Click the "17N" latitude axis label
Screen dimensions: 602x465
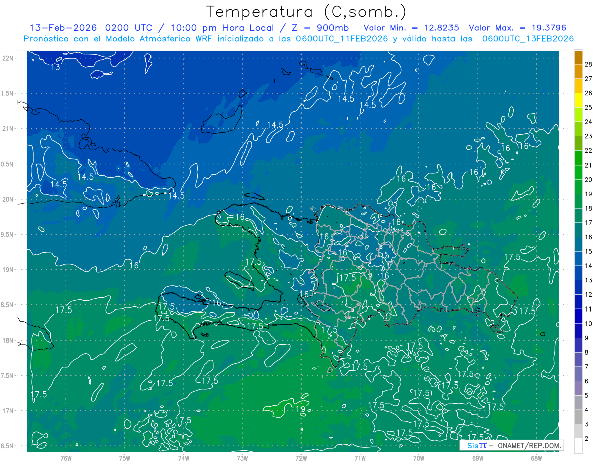click(x=9, y=411)
